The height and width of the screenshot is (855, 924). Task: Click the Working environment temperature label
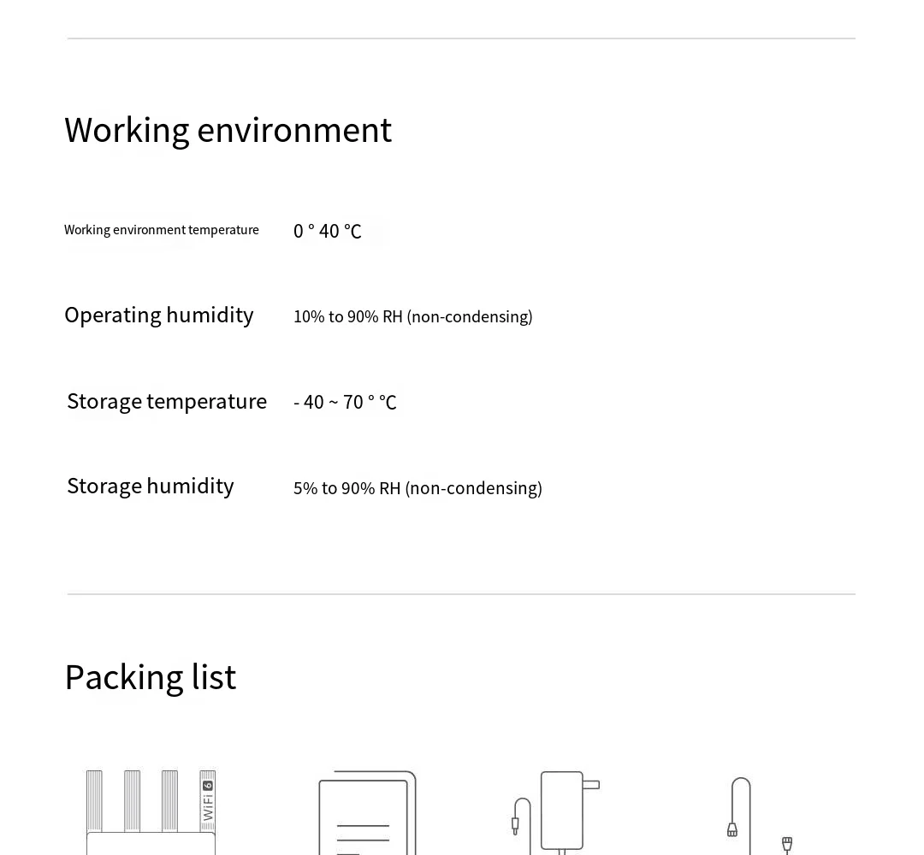pos(162,230)
